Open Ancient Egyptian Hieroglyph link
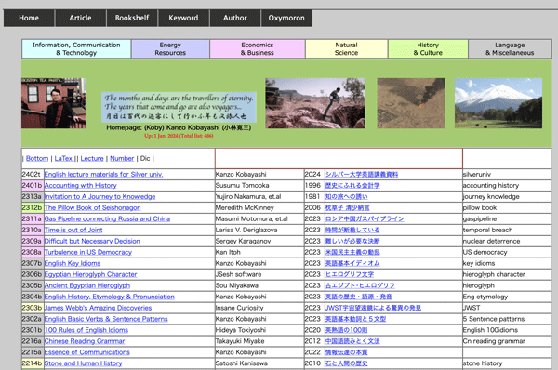This screenshot has height=370, width=558. [x=87, y=285]
